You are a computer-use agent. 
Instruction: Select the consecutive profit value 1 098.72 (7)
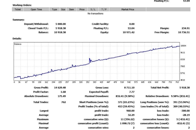(127, 123)
